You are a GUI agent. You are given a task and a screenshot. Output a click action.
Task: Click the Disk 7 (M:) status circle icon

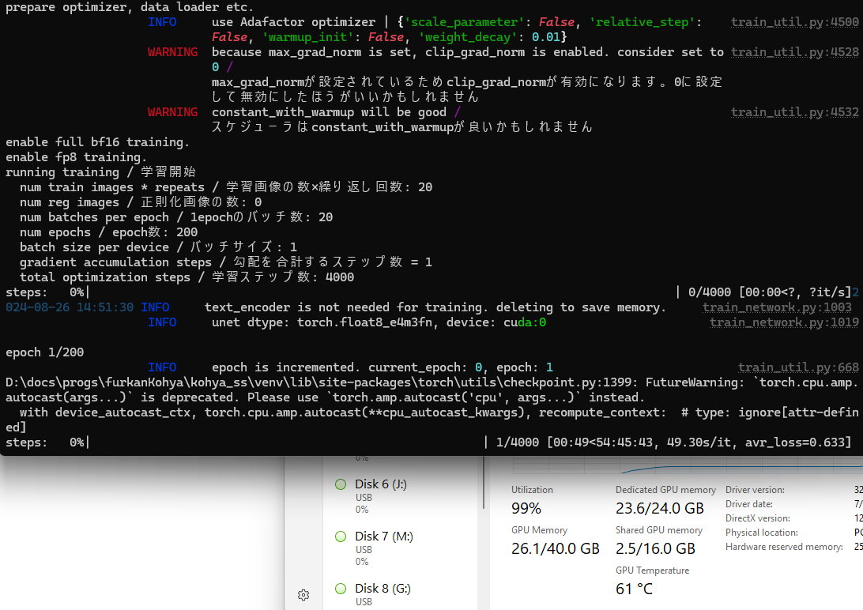tap(341, 537)
